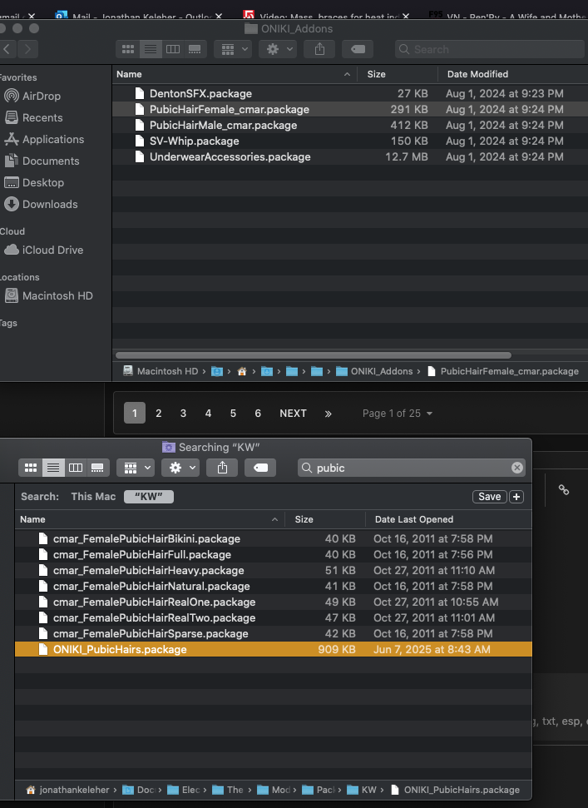Select cmar_FemalePubicHairHeavy.package
The width and height of the screenshot is (588, 808).
(274, 571)
